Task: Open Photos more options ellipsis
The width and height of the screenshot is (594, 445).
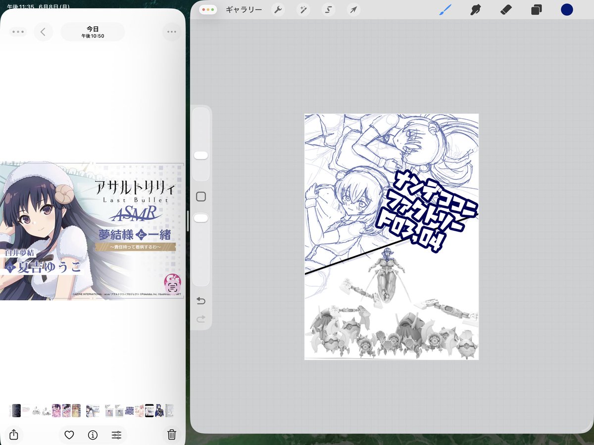Action: pyautogui.click(x=172, y=32)
